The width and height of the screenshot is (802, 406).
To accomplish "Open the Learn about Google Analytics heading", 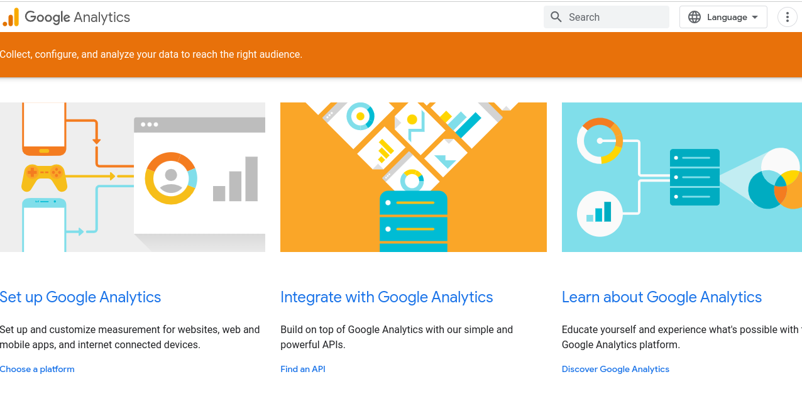I will [x=661, y=297].
